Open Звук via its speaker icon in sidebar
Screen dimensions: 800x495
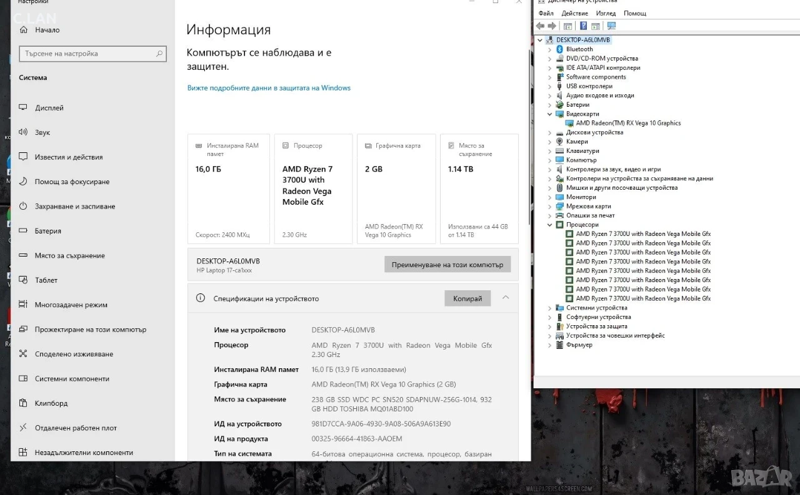[x=23, y=132]
